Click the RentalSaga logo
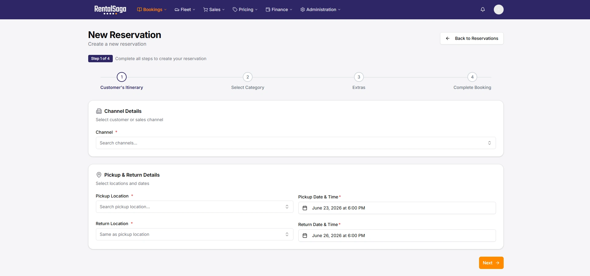 pos(110,10)
